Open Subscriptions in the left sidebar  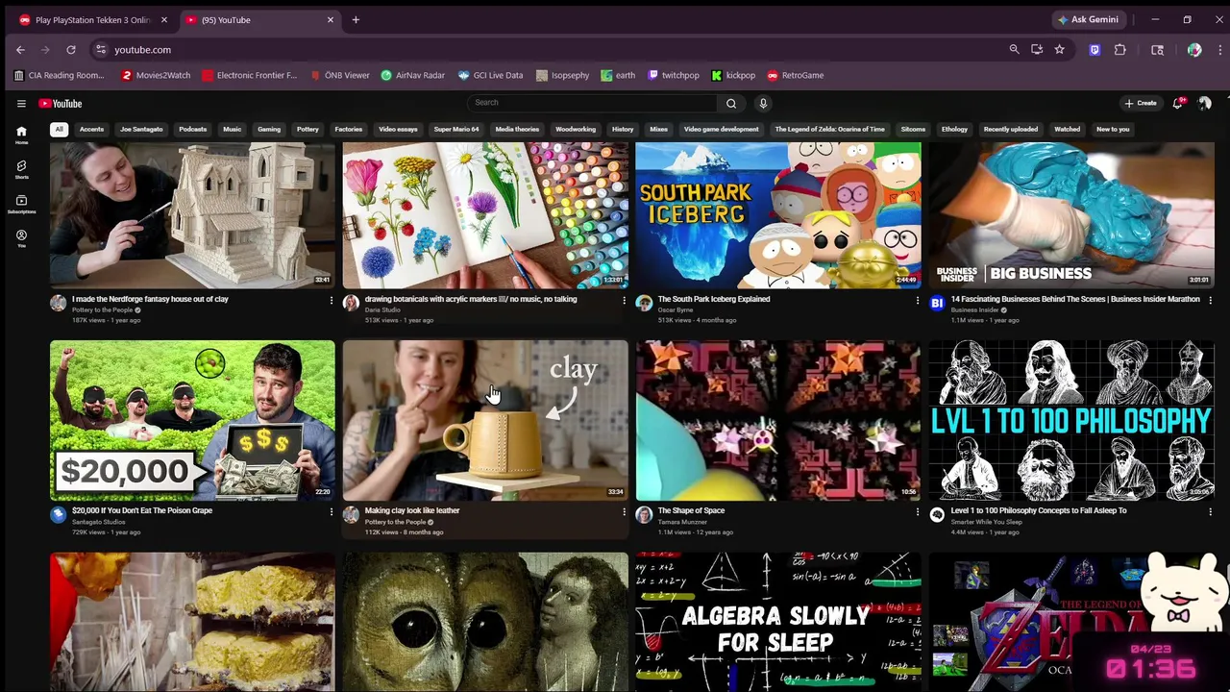coord(21,204)
